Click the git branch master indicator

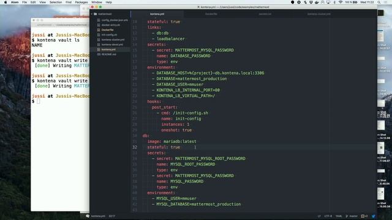coord(352,216)
